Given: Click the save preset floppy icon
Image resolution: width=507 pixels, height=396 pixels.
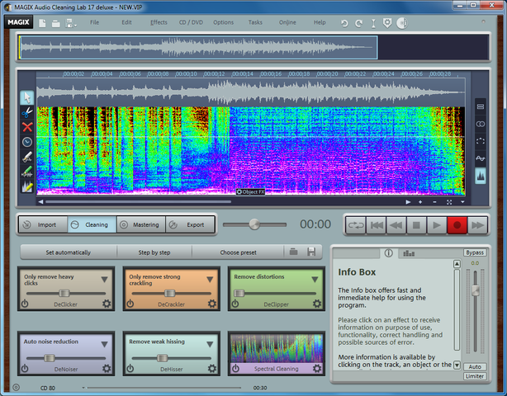Looking at the screenshot, I should point(311,252).
